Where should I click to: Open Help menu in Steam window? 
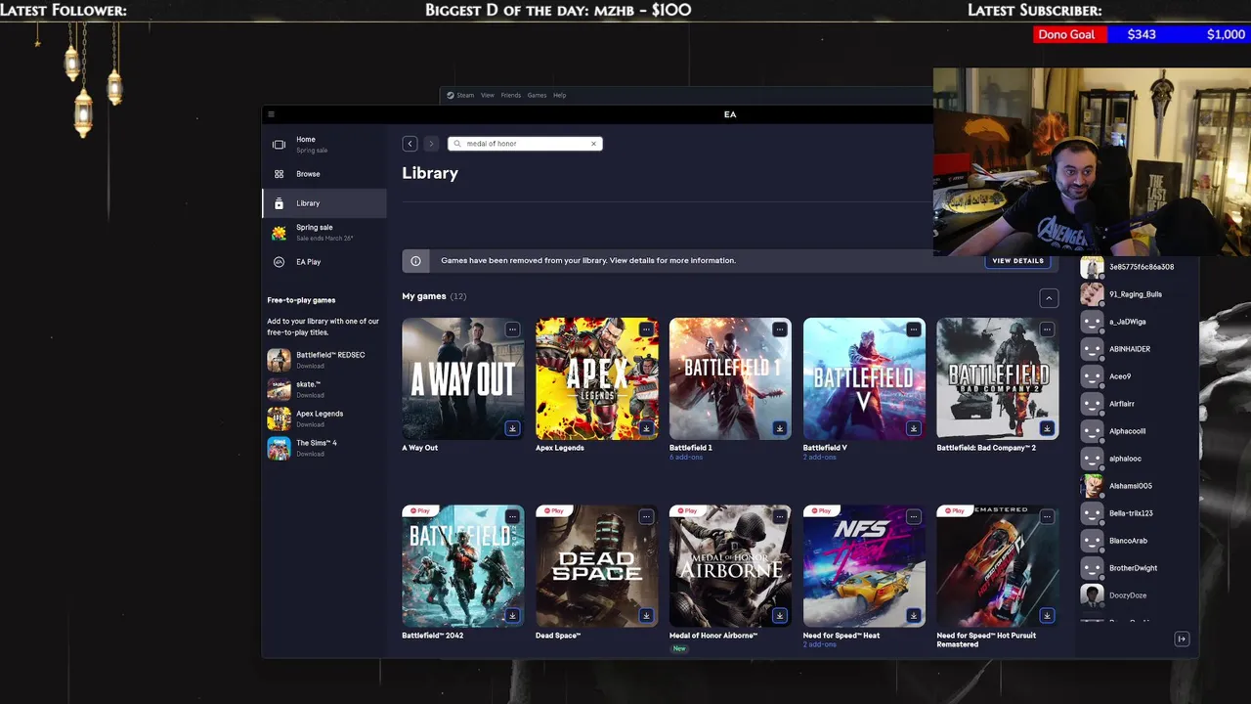pos(560,96)
